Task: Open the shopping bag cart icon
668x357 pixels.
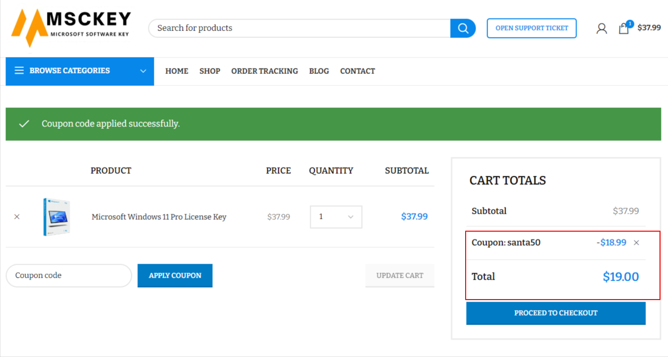Action: [x=624, y=28]
